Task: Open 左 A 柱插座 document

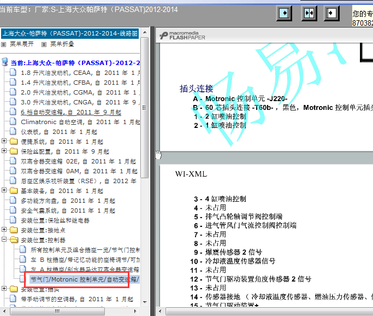Action: tap(85, 270)
